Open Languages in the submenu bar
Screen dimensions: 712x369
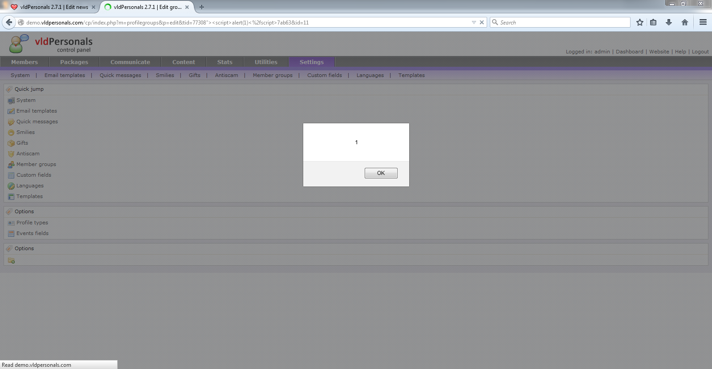click(370, 75)
